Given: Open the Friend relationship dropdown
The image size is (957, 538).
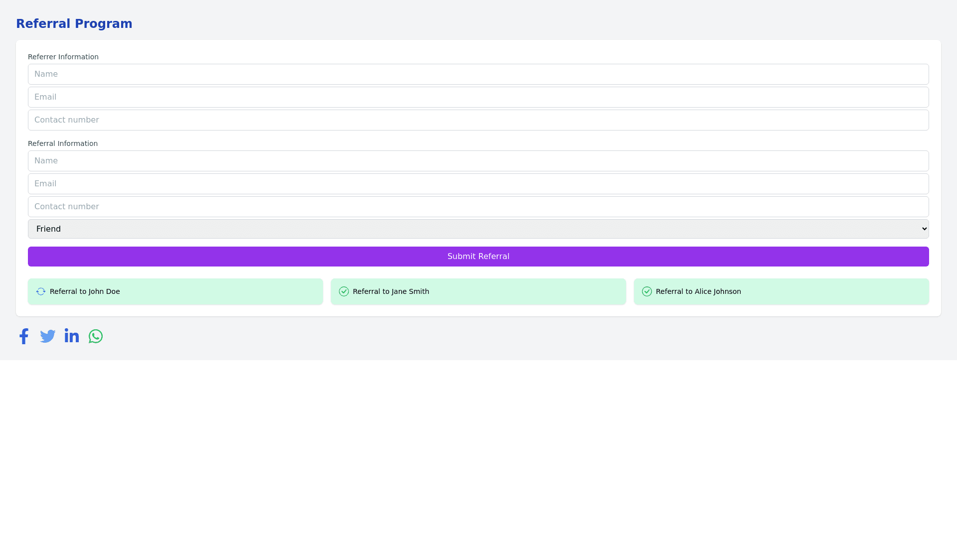Looking at the screenshot, I should tap(478, 229).
